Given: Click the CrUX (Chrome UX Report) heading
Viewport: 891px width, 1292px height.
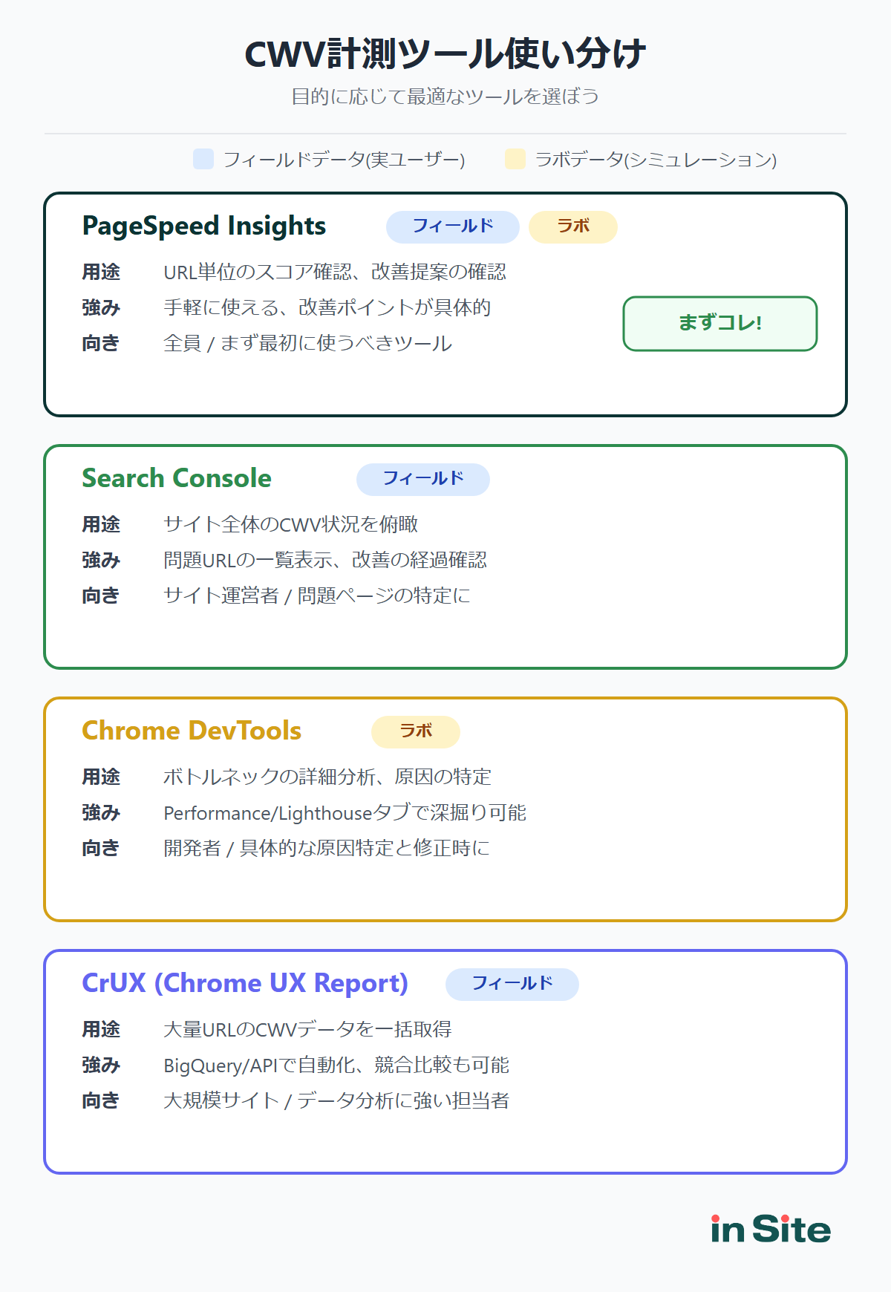Looking at the screenshot, I should (245, 983).
